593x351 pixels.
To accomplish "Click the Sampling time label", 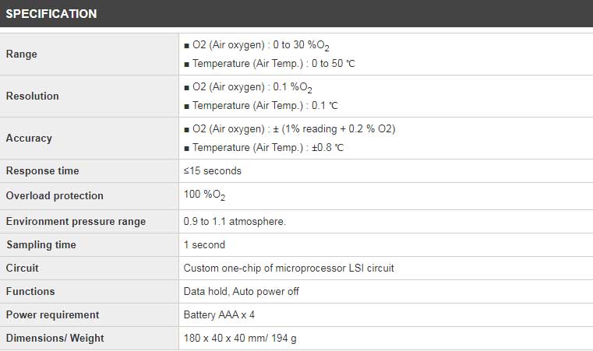I will [x=41, y=245].
